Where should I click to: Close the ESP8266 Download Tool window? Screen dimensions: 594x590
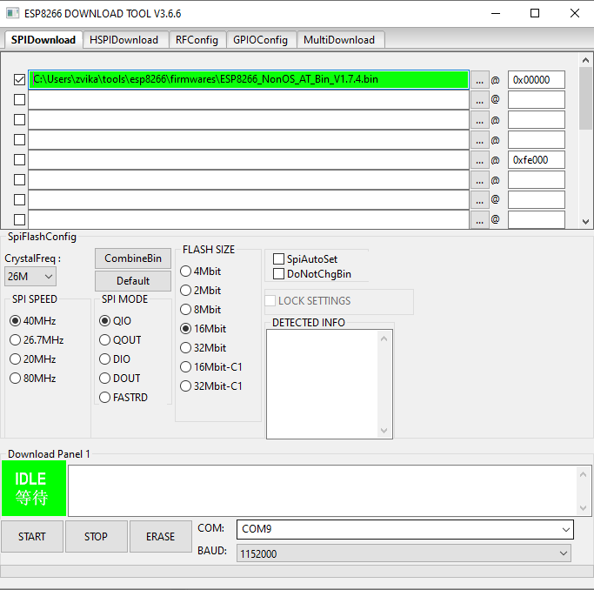coord(575,13)
